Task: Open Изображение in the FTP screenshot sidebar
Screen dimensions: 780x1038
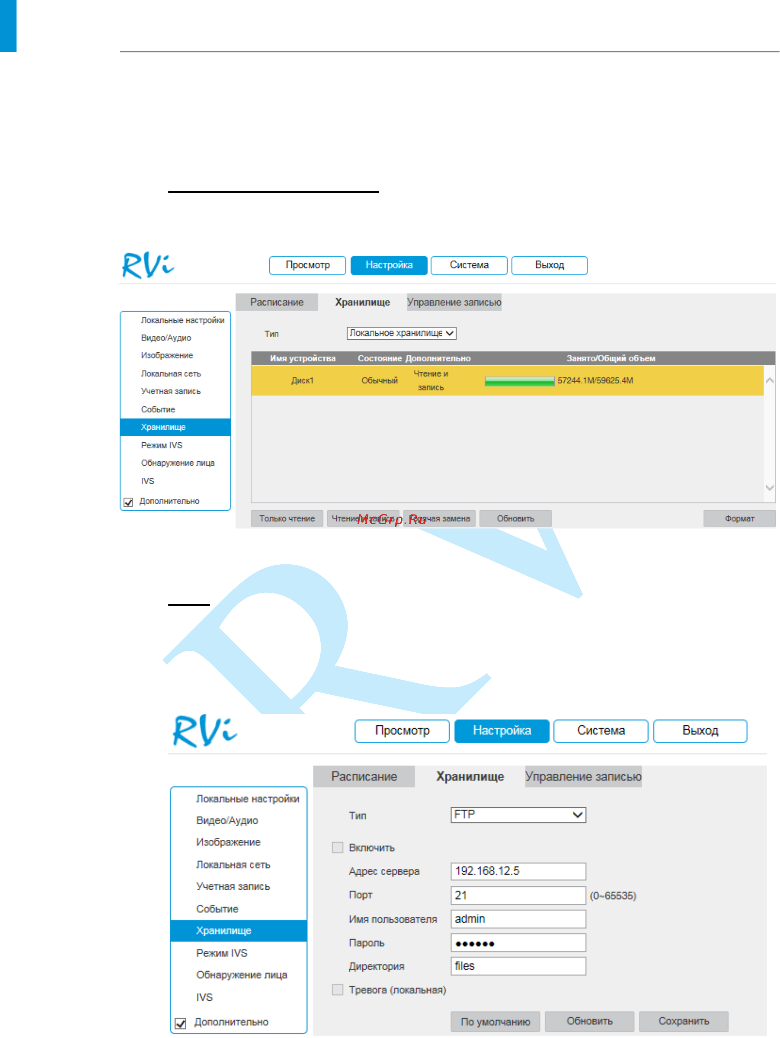Action: click(228, 843)
